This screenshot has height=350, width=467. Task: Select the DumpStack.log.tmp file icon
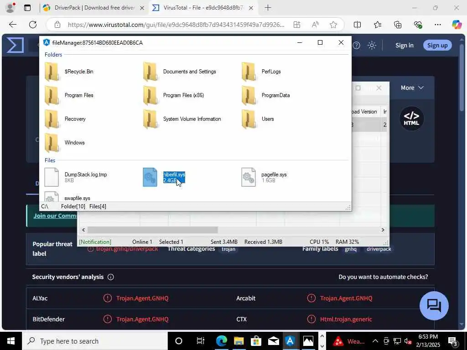(x=52, y=177)
